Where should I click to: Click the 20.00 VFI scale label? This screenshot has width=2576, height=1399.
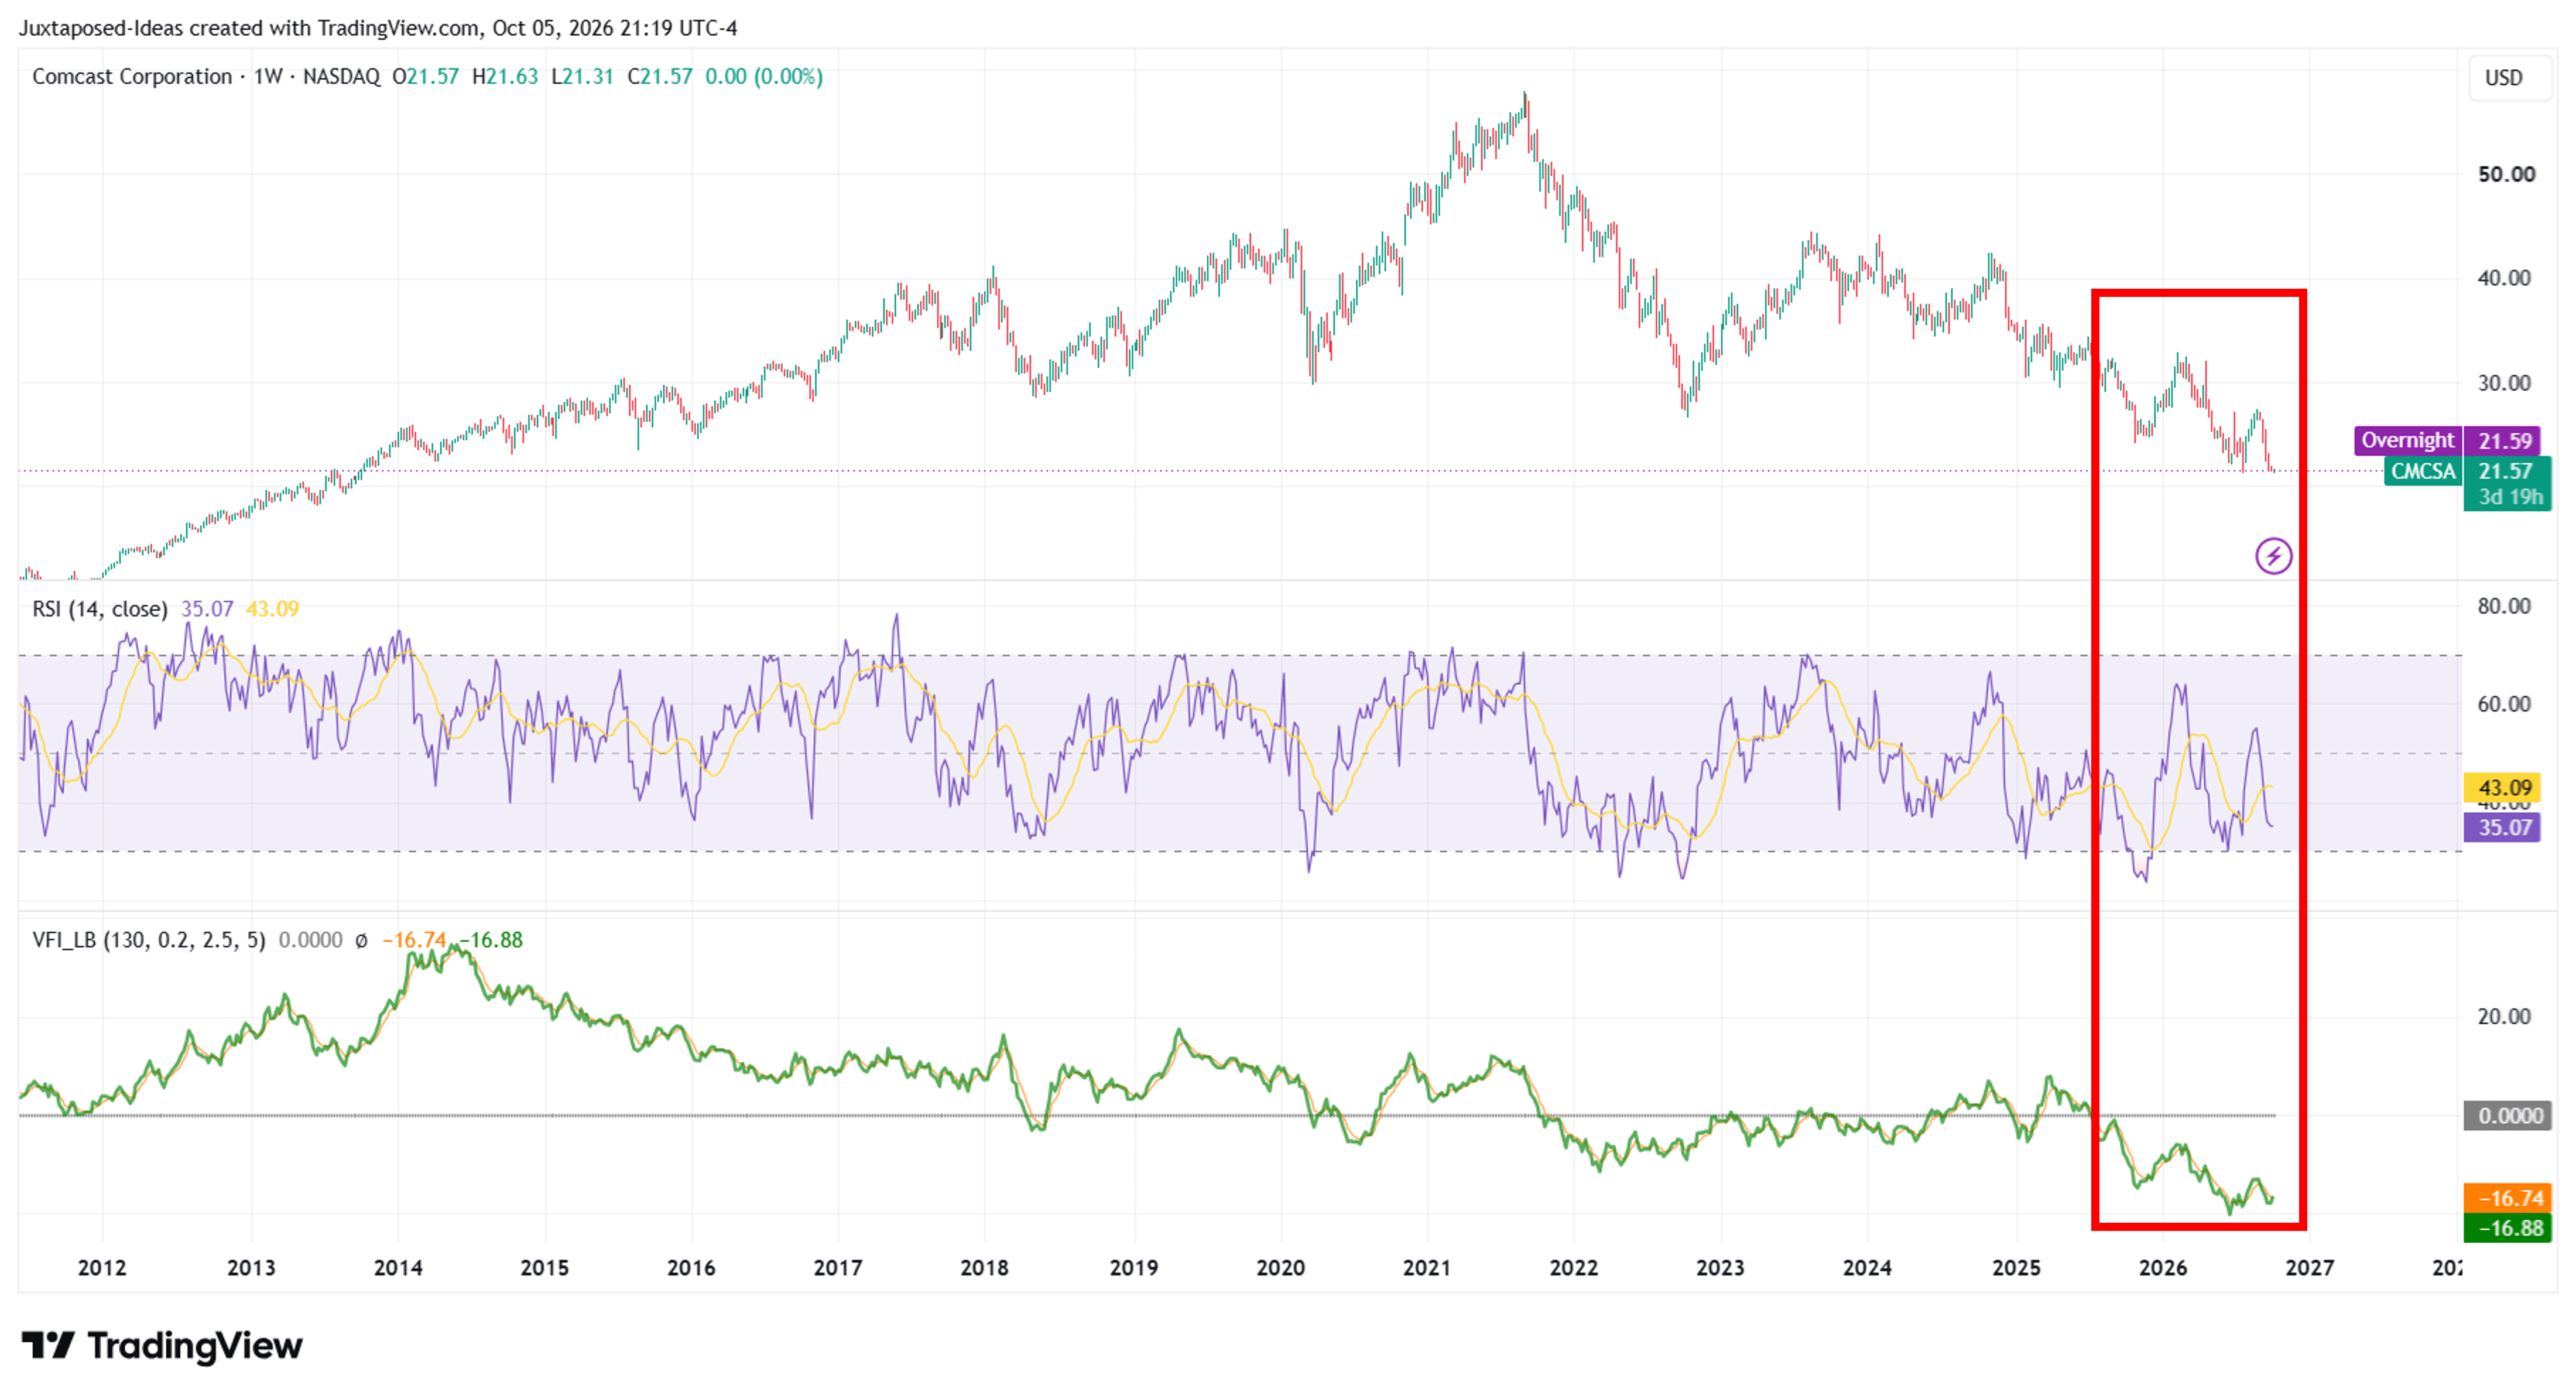[2504, 1017]
